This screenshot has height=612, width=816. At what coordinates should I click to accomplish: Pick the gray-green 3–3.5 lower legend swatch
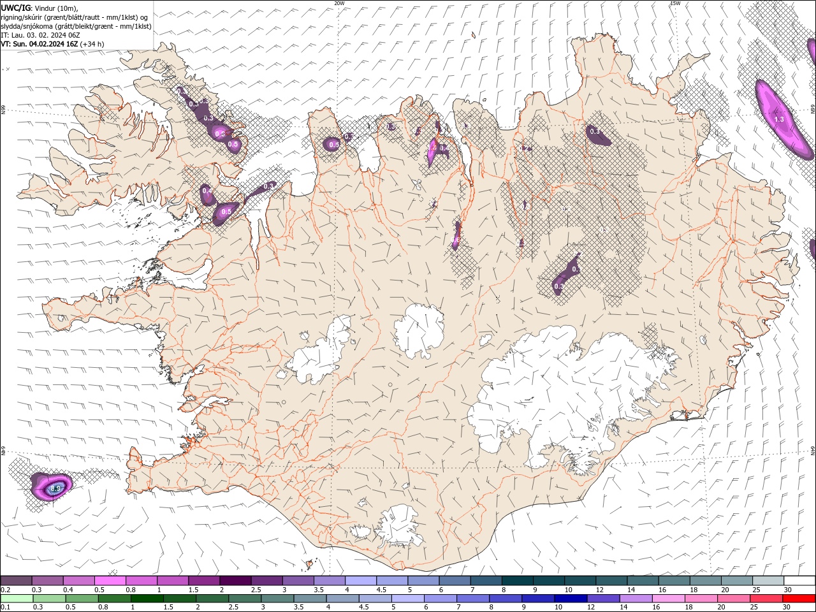coord(277,599)
